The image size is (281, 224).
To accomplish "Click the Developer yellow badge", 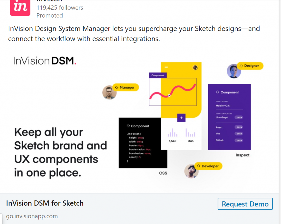I will [209, 166].
